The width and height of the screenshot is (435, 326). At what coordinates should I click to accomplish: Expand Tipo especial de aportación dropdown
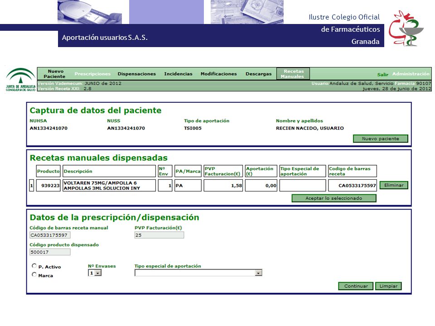click(198, 273)
